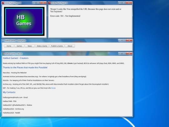Screen dimensions: 169x127
Task: Click 'Hallattbut2024 - Archive.org' contact line
Action: (x=13, y=109)
